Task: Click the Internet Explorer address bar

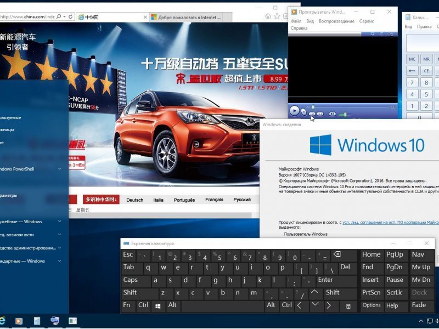Action: click(27, 16)
